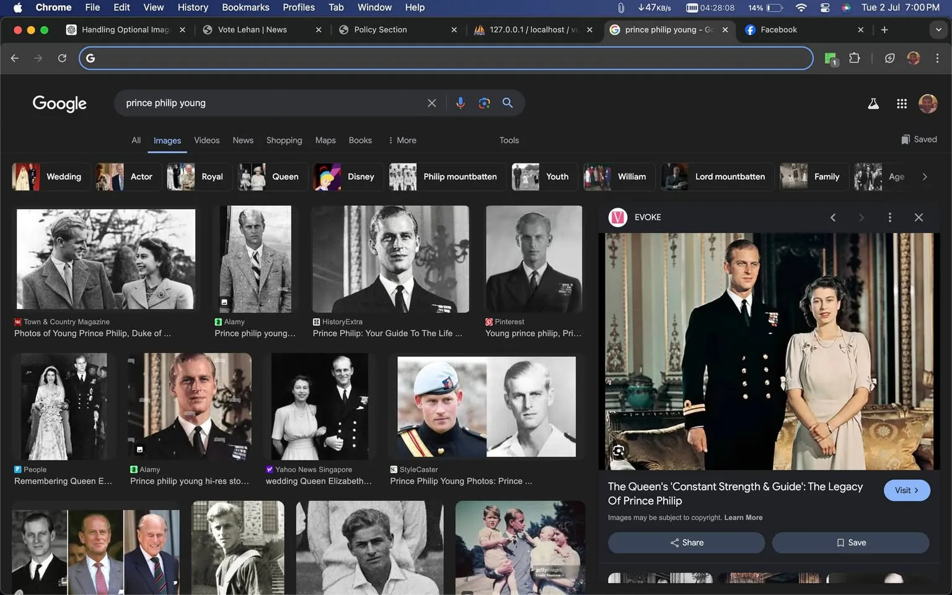
Task: Open the Tools filter options
Action: click(509, 141)
